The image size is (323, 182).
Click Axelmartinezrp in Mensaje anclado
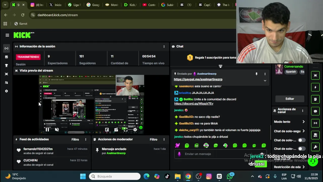pos(116,153)
